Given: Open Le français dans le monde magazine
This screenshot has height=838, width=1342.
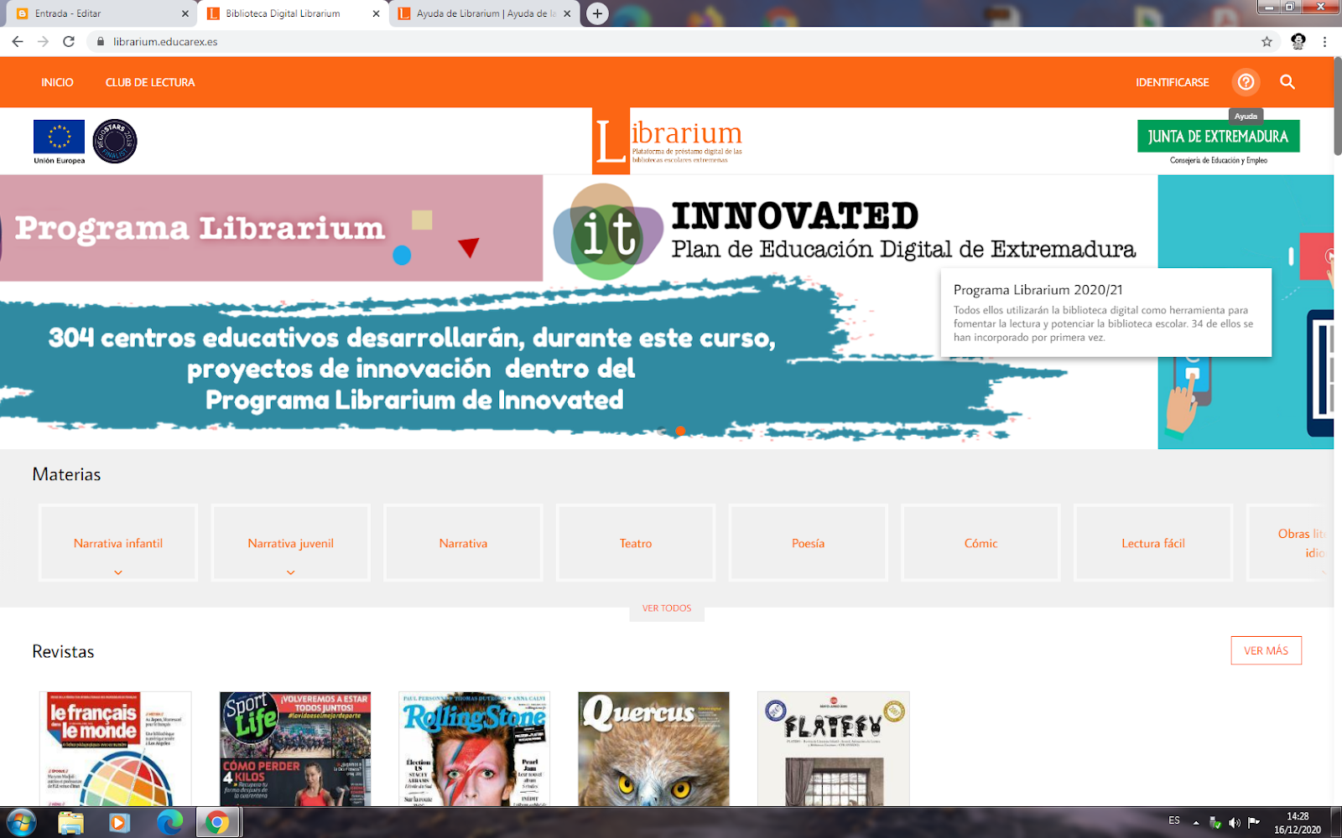Looking at the screenshot, I should (116, 748).
